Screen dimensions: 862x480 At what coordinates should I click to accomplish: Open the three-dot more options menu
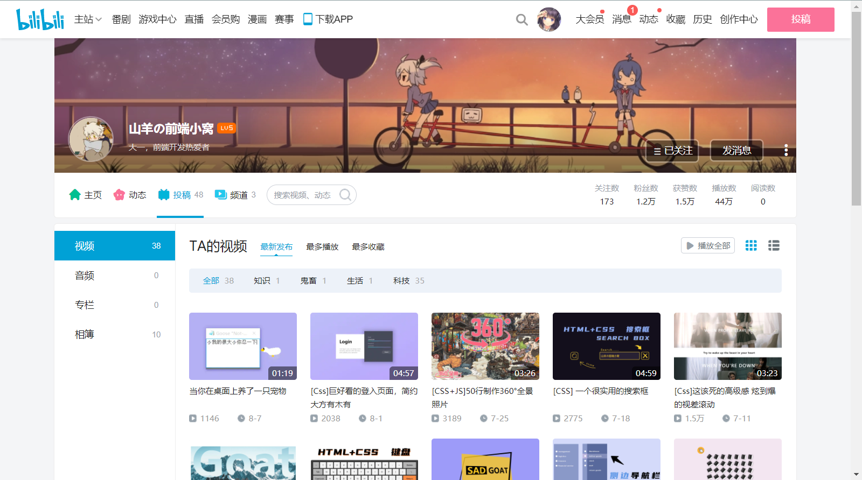[x=786, y=150]
